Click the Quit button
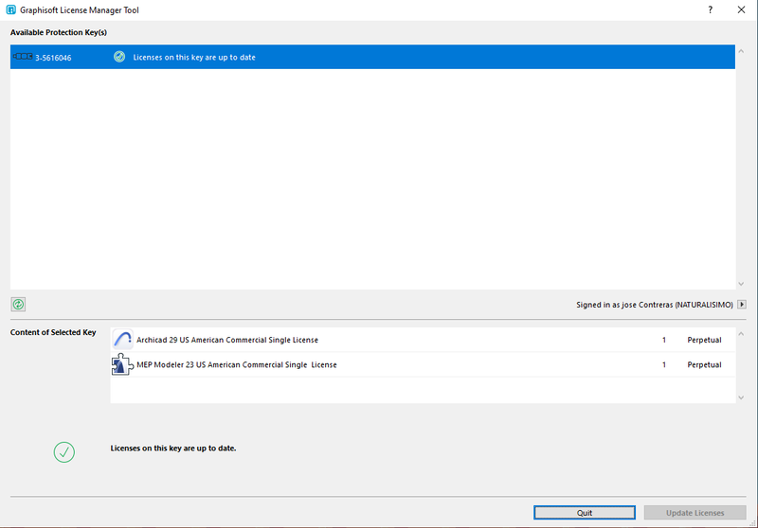The width and height of the screenshot is (758, 528). [585, 513]
